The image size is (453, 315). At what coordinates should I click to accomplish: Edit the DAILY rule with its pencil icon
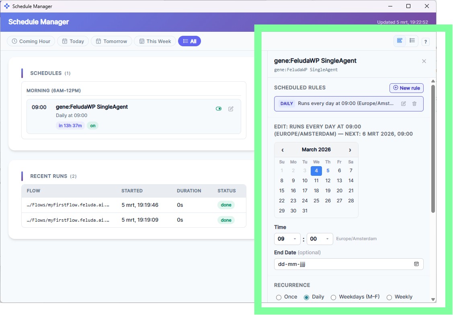tap(403, 103)
